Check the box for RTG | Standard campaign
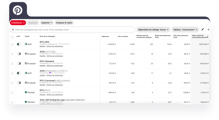 12,64
